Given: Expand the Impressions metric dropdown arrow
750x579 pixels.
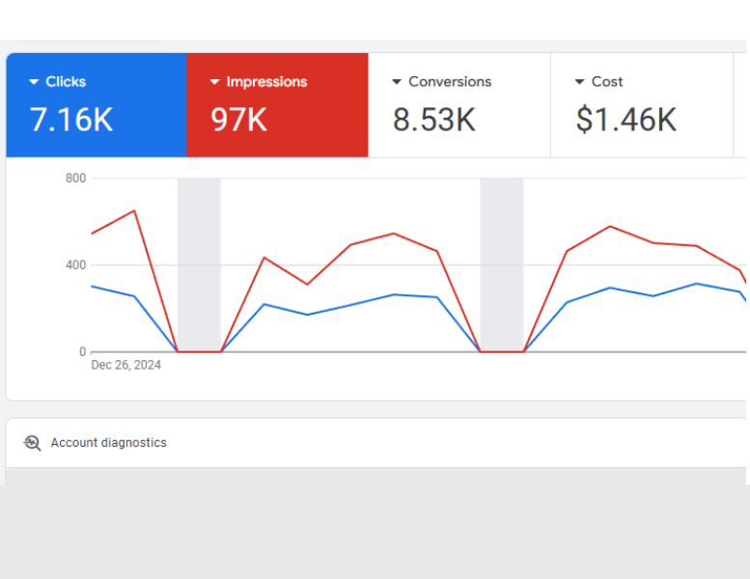Looking at the screenshot, I should [215, 82].
